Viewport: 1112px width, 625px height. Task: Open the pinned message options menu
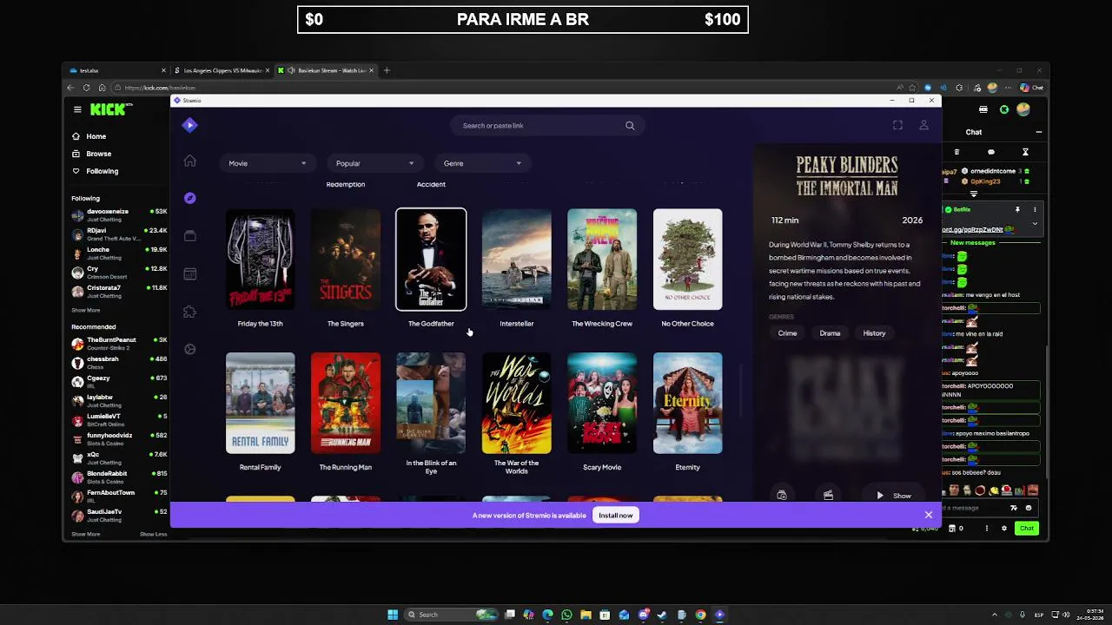[x=1035, y=209]
